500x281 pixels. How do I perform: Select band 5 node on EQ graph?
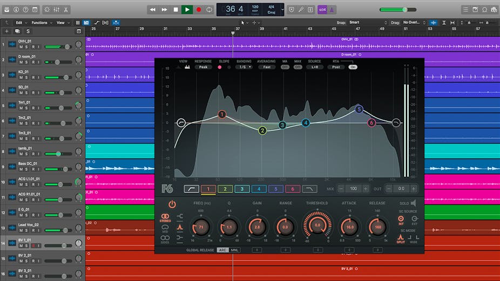359,109
